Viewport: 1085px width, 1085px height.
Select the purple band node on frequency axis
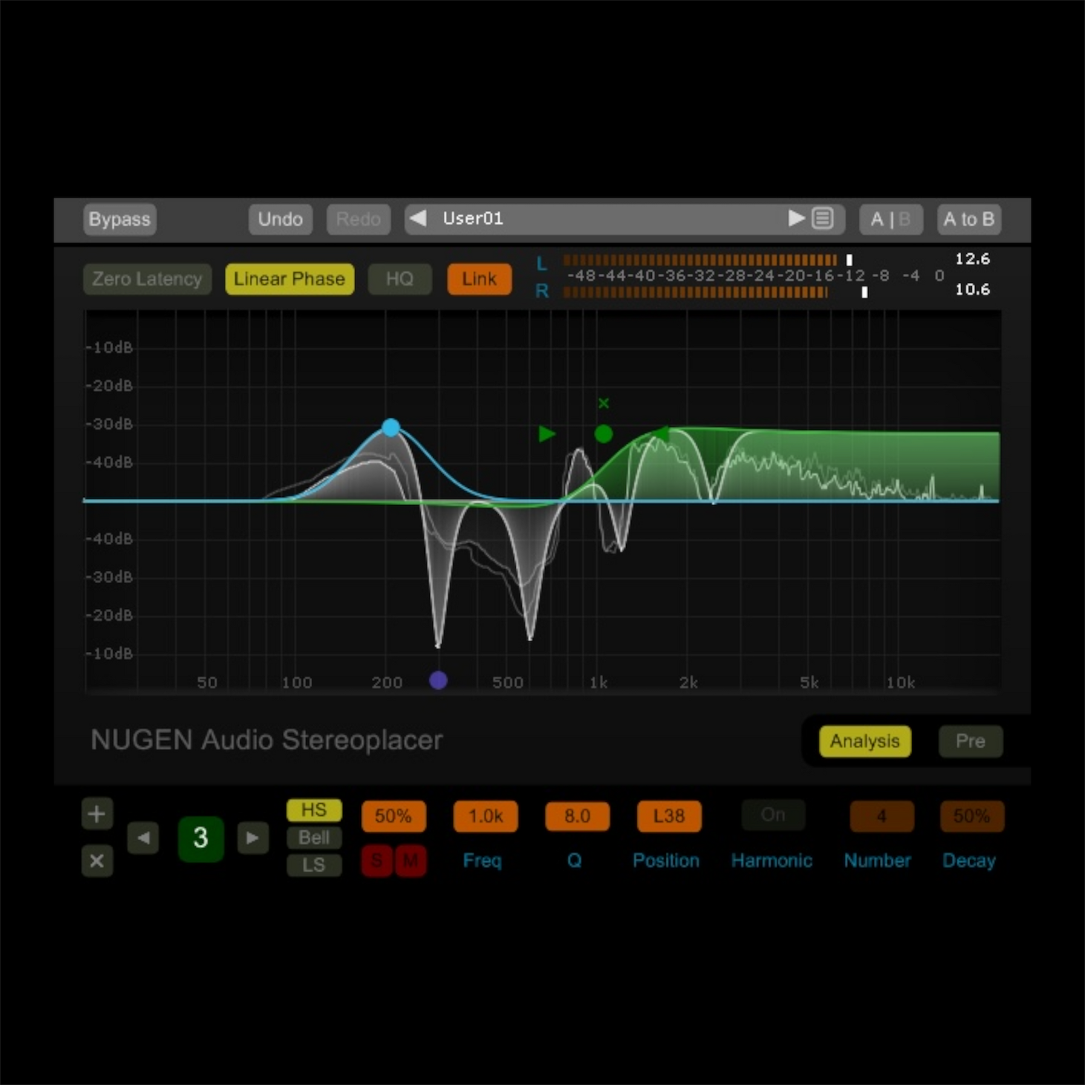[x=438, y=681]
